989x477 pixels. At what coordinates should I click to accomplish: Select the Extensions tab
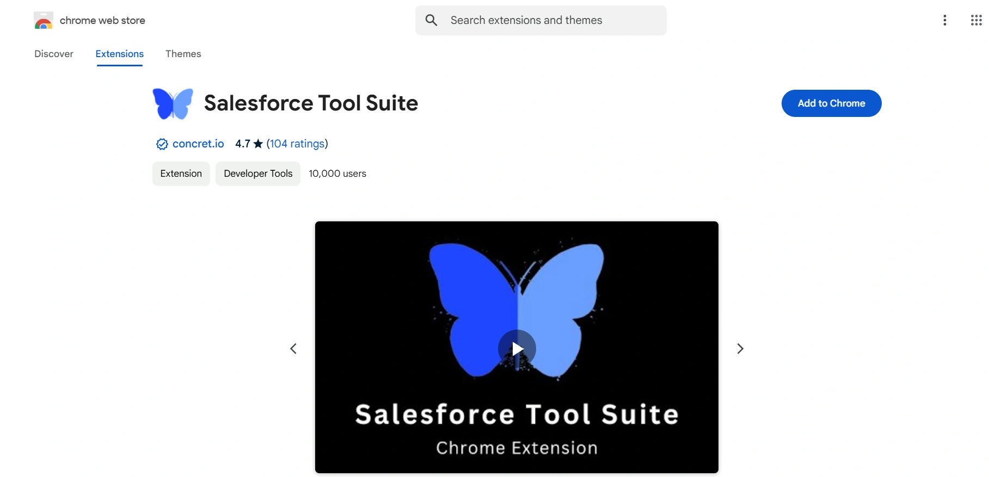pos(120,54)
